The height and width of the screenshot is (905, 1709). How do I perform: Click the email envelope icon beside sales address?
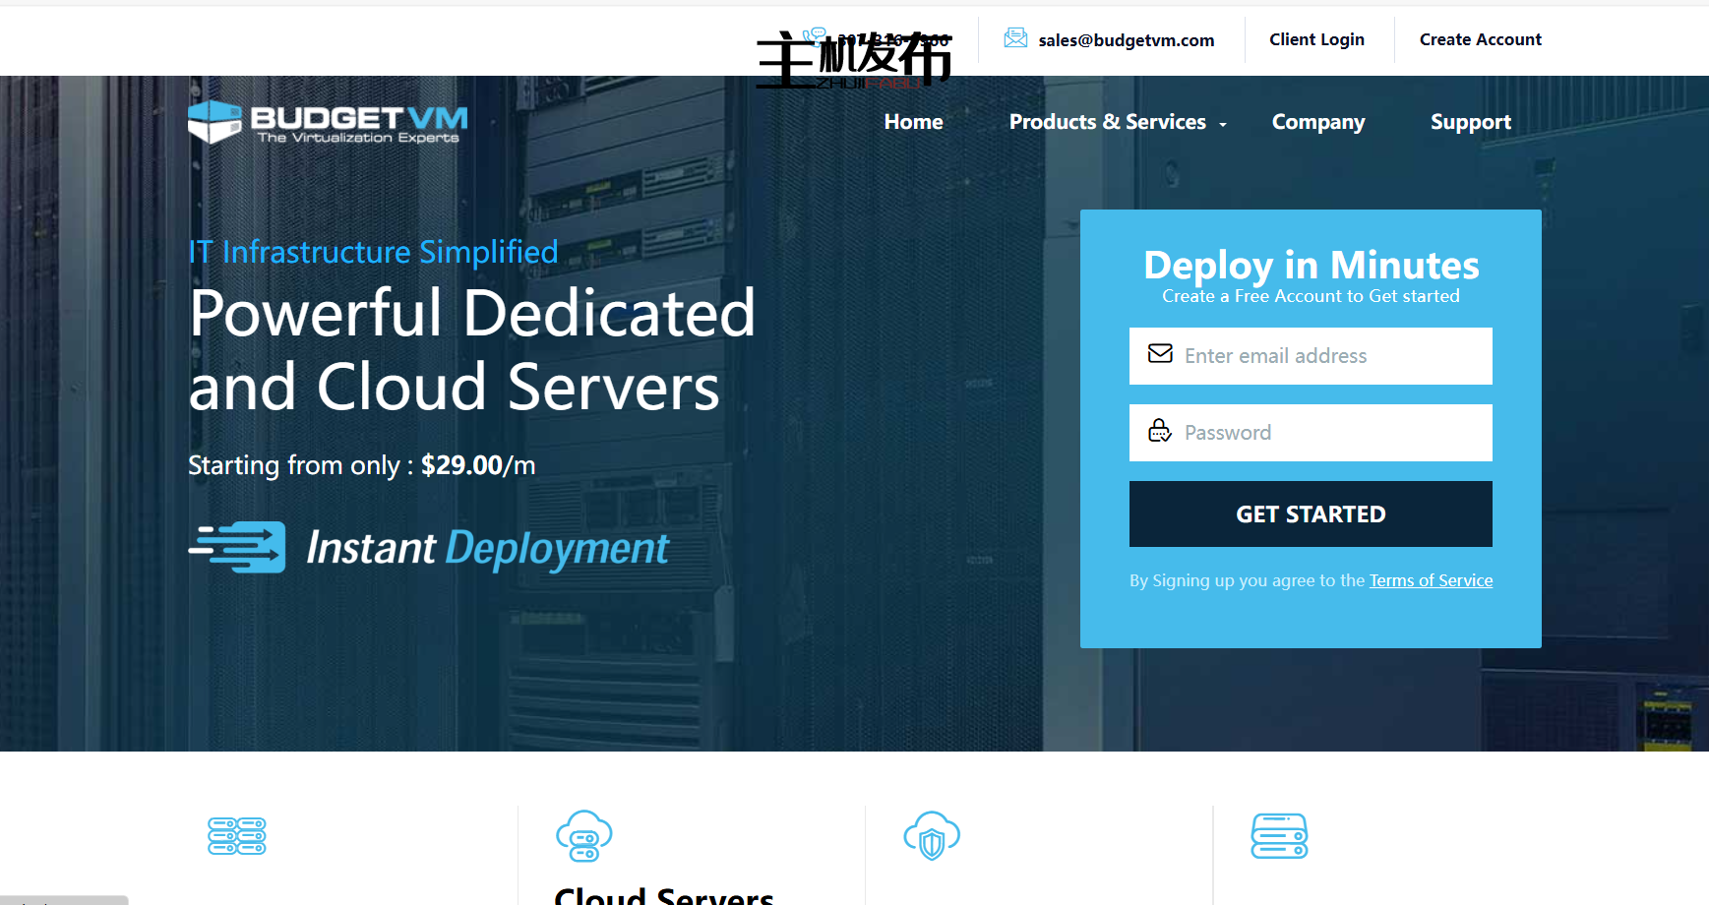[x=1015, y=38]
